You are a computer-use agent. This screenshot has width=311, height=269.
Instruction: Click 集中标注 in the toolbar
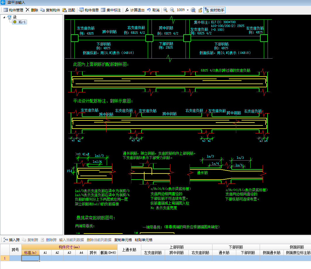[x=111, y=10]
